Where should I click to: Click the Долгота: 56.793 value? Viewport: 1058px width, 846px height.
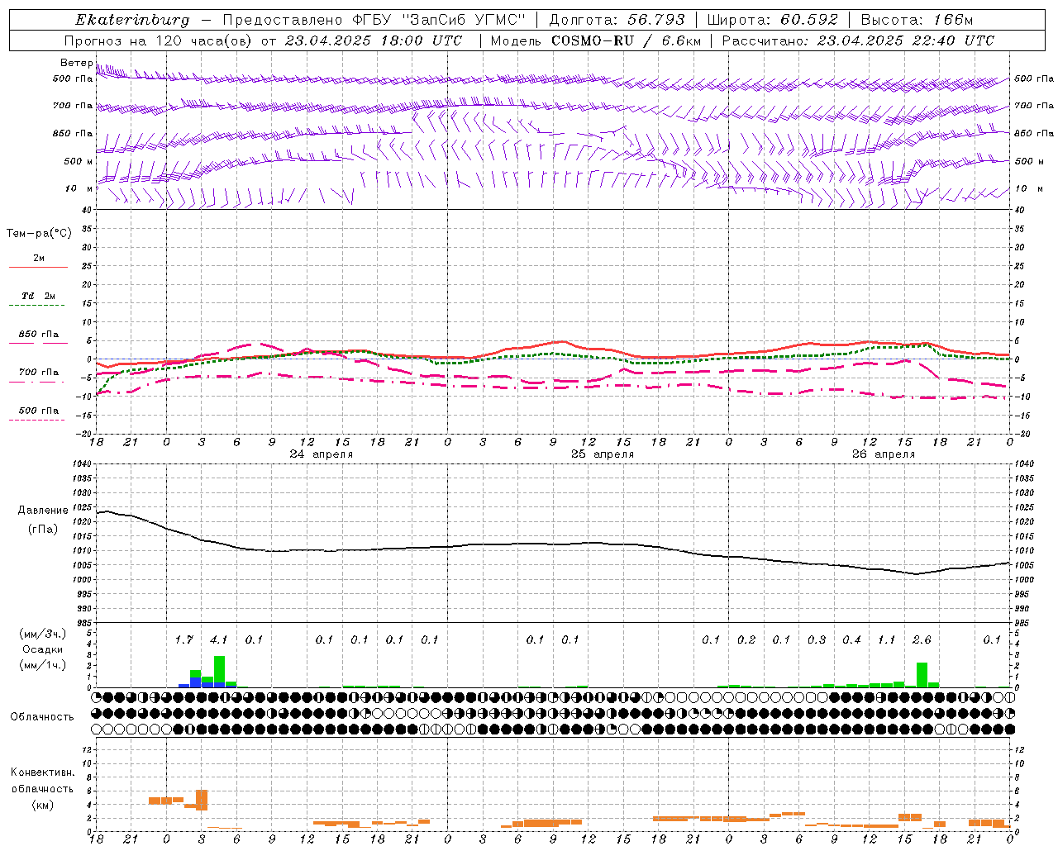(617, 20)
